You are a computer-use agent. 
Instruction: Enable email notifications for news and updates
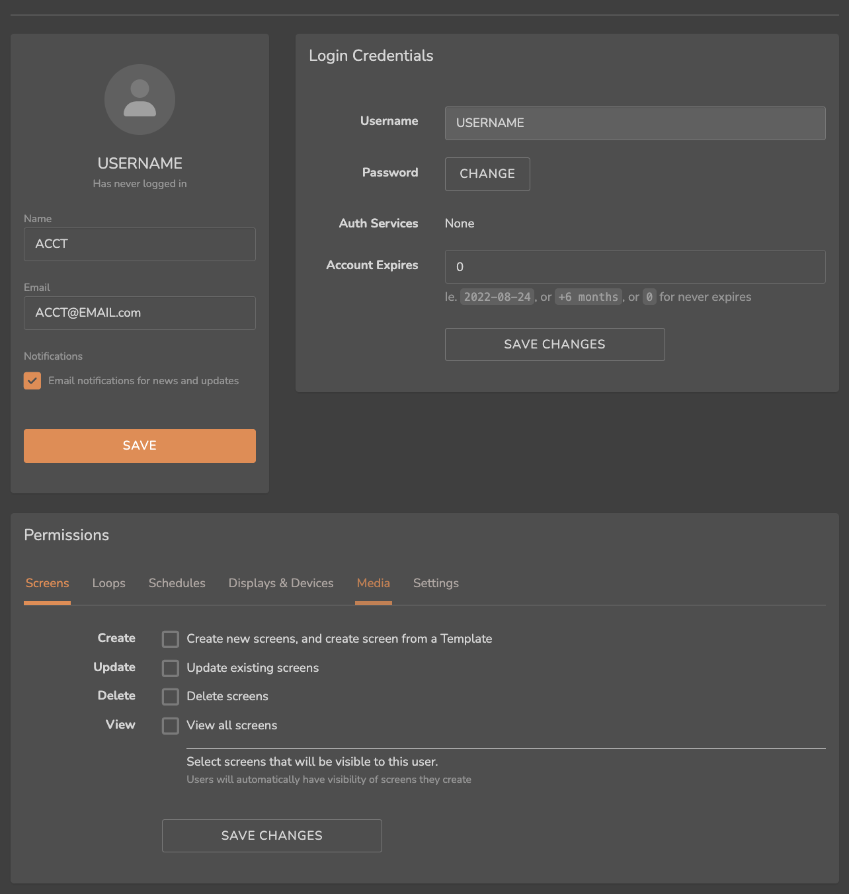click(32, 381)
